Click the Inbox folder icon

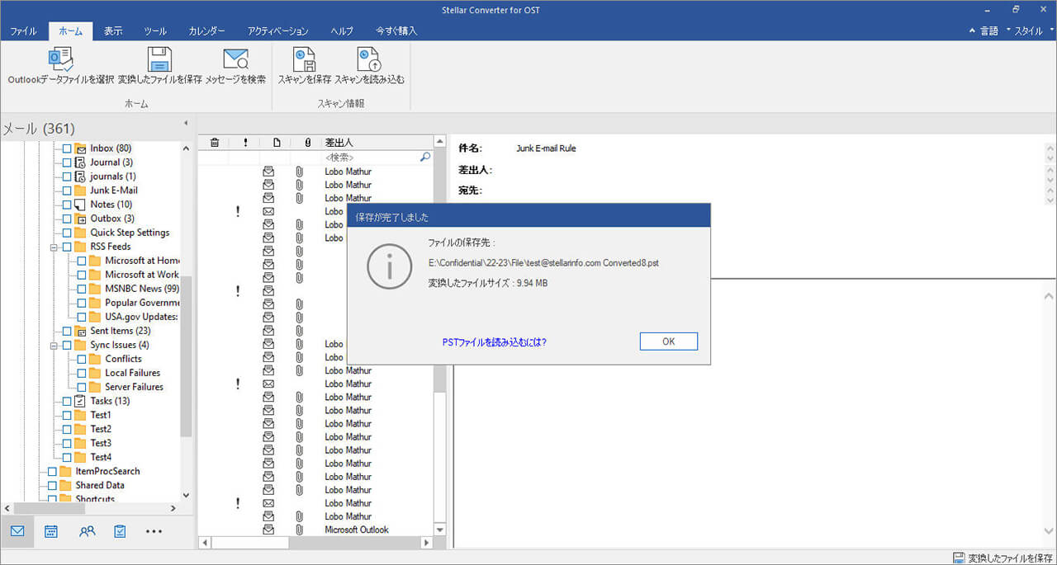[x=80, y=148]
